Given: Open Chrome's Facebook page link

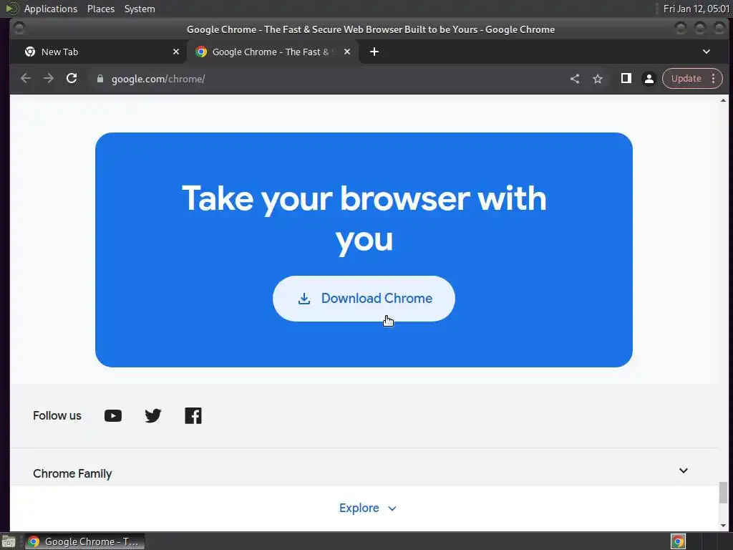Looking at the screenshot, I should pyautogui.click(x=193, y=416).
